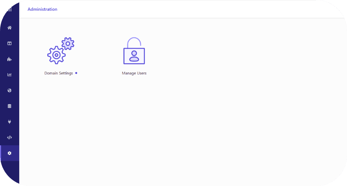
Task: Click the small upper gear in Domain Settings
Action: click(x=68, y=44)
